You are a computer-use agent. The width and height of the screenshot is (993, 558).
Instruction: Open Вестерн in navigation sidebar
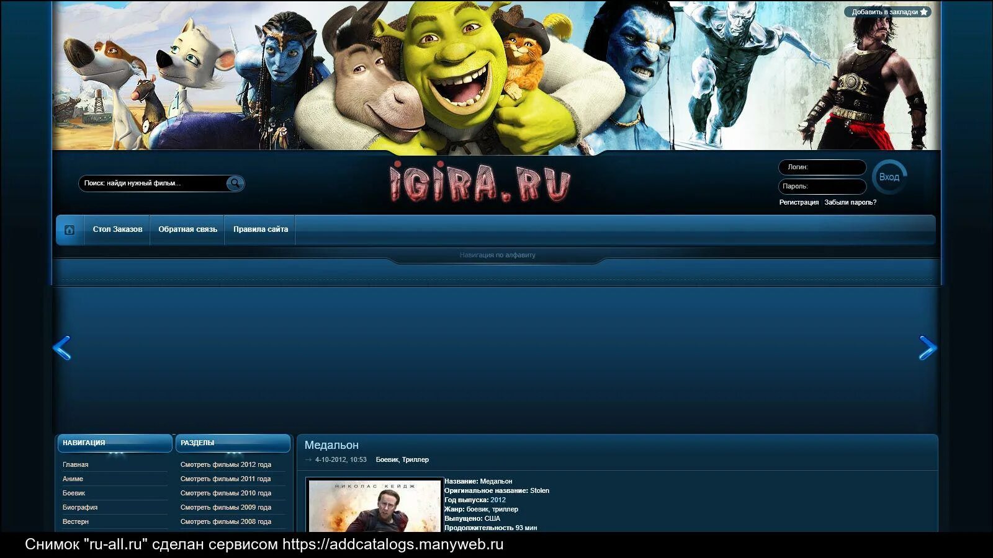(76, 521)
